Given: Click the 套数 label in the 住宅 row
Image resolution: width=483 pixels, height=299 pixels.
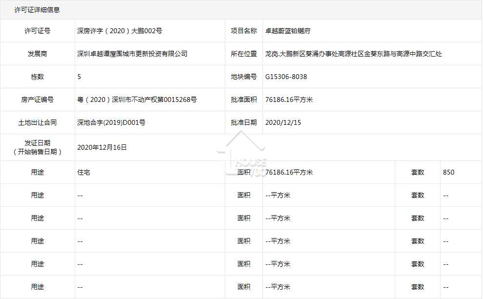Looking at the screenshot, I should click(418, 172).
